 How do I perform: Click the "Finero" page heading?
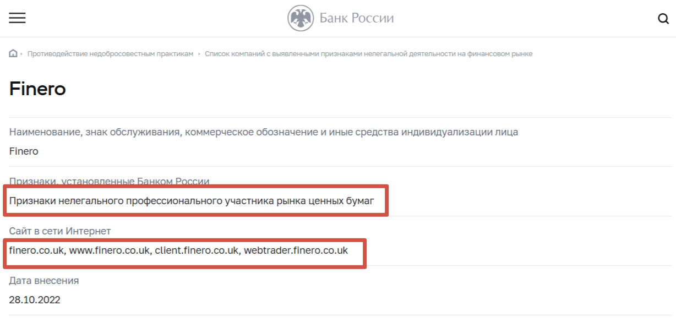click(37, 89)
